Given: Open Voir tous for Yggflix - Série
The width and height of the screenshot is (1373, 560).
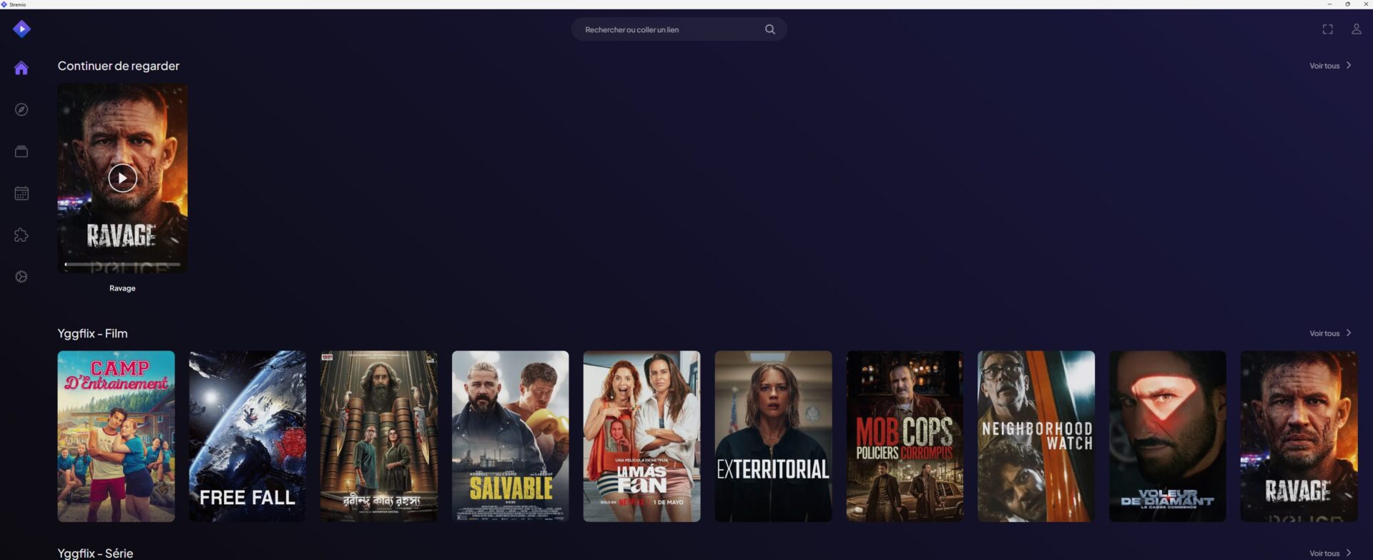Looking at the screenshot, I should click(1324, 554).
